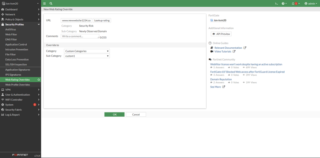320x158 pixels.
Task: Click the Cancel button
Action: point(136,115)
